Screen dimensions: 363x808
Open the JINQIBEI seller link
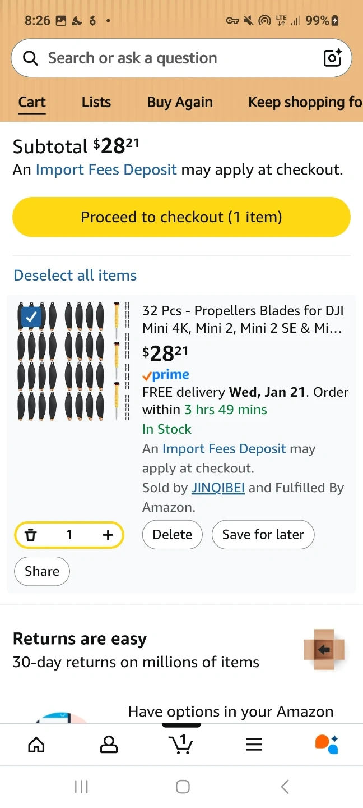click(x=218, y=488)
